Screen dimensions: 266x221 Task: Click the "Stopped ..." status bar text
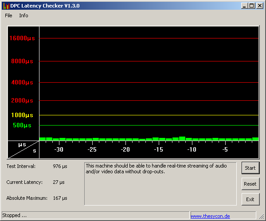[x=15, y=216]
